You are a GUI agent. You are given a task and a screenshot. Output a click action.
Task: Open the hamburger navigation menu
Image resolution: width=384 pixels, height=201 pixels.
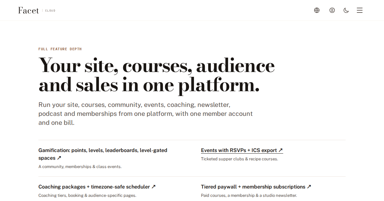pos(360,10)
